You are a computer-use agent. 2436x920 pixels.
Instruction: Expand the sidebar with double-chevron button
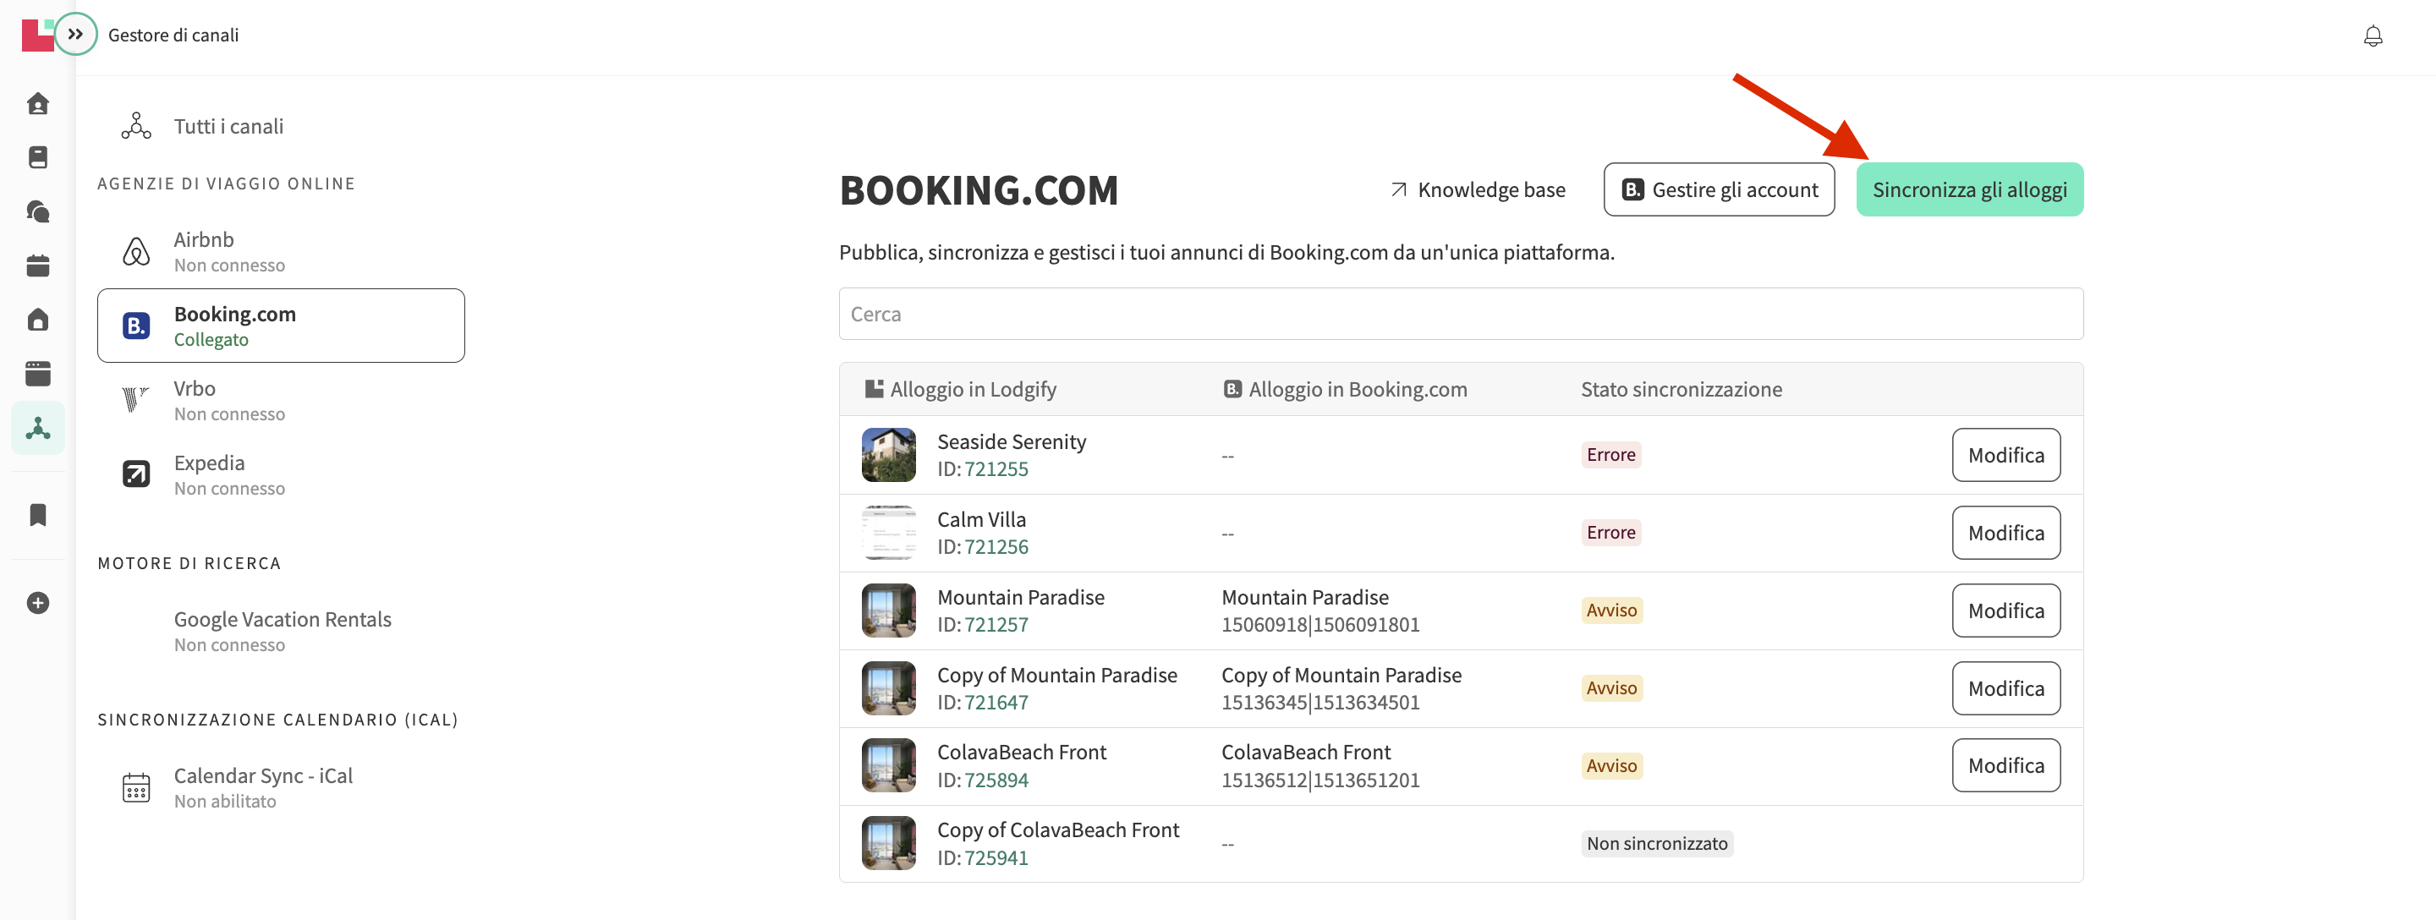(x=75, y=35)
